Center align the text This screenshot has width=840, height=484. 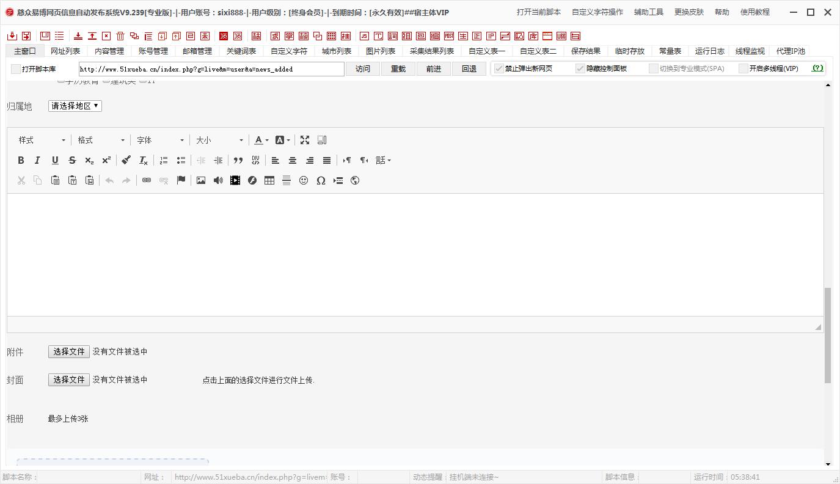point(293,160)
